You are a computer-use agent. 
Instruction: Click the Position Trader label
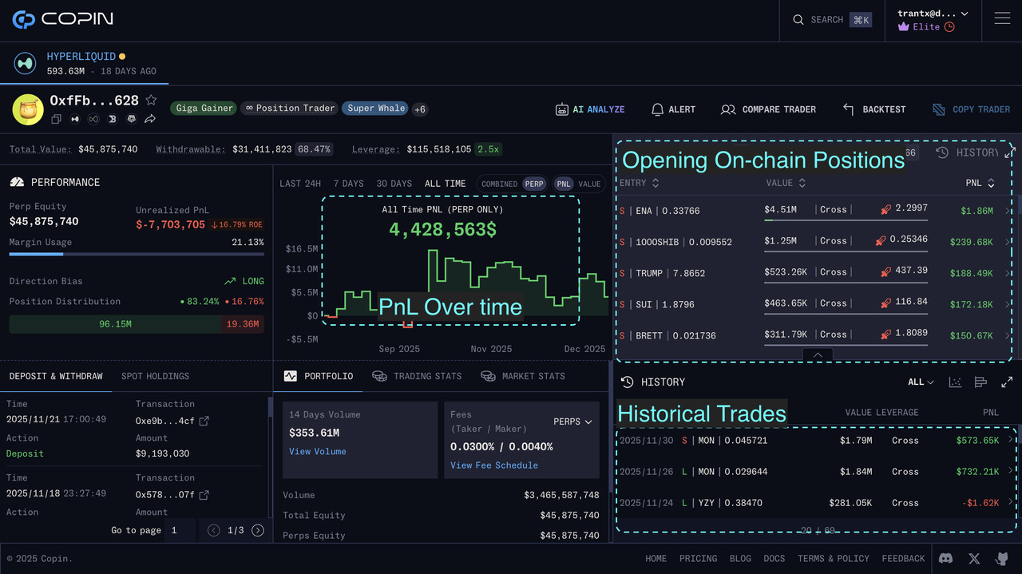(x=290, y=109)
